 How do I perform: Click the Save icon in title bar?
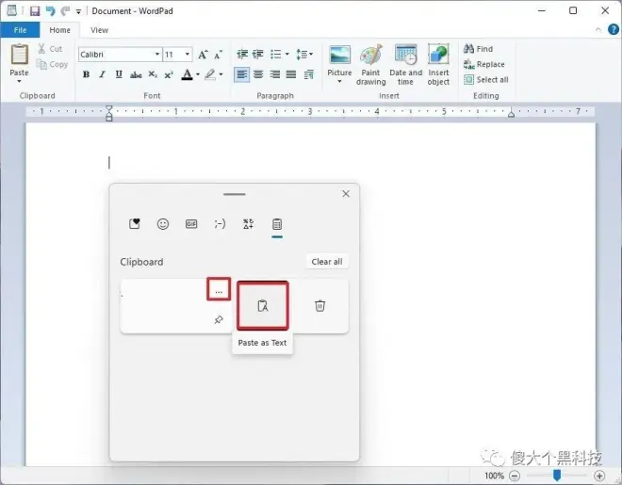point(35,10)
